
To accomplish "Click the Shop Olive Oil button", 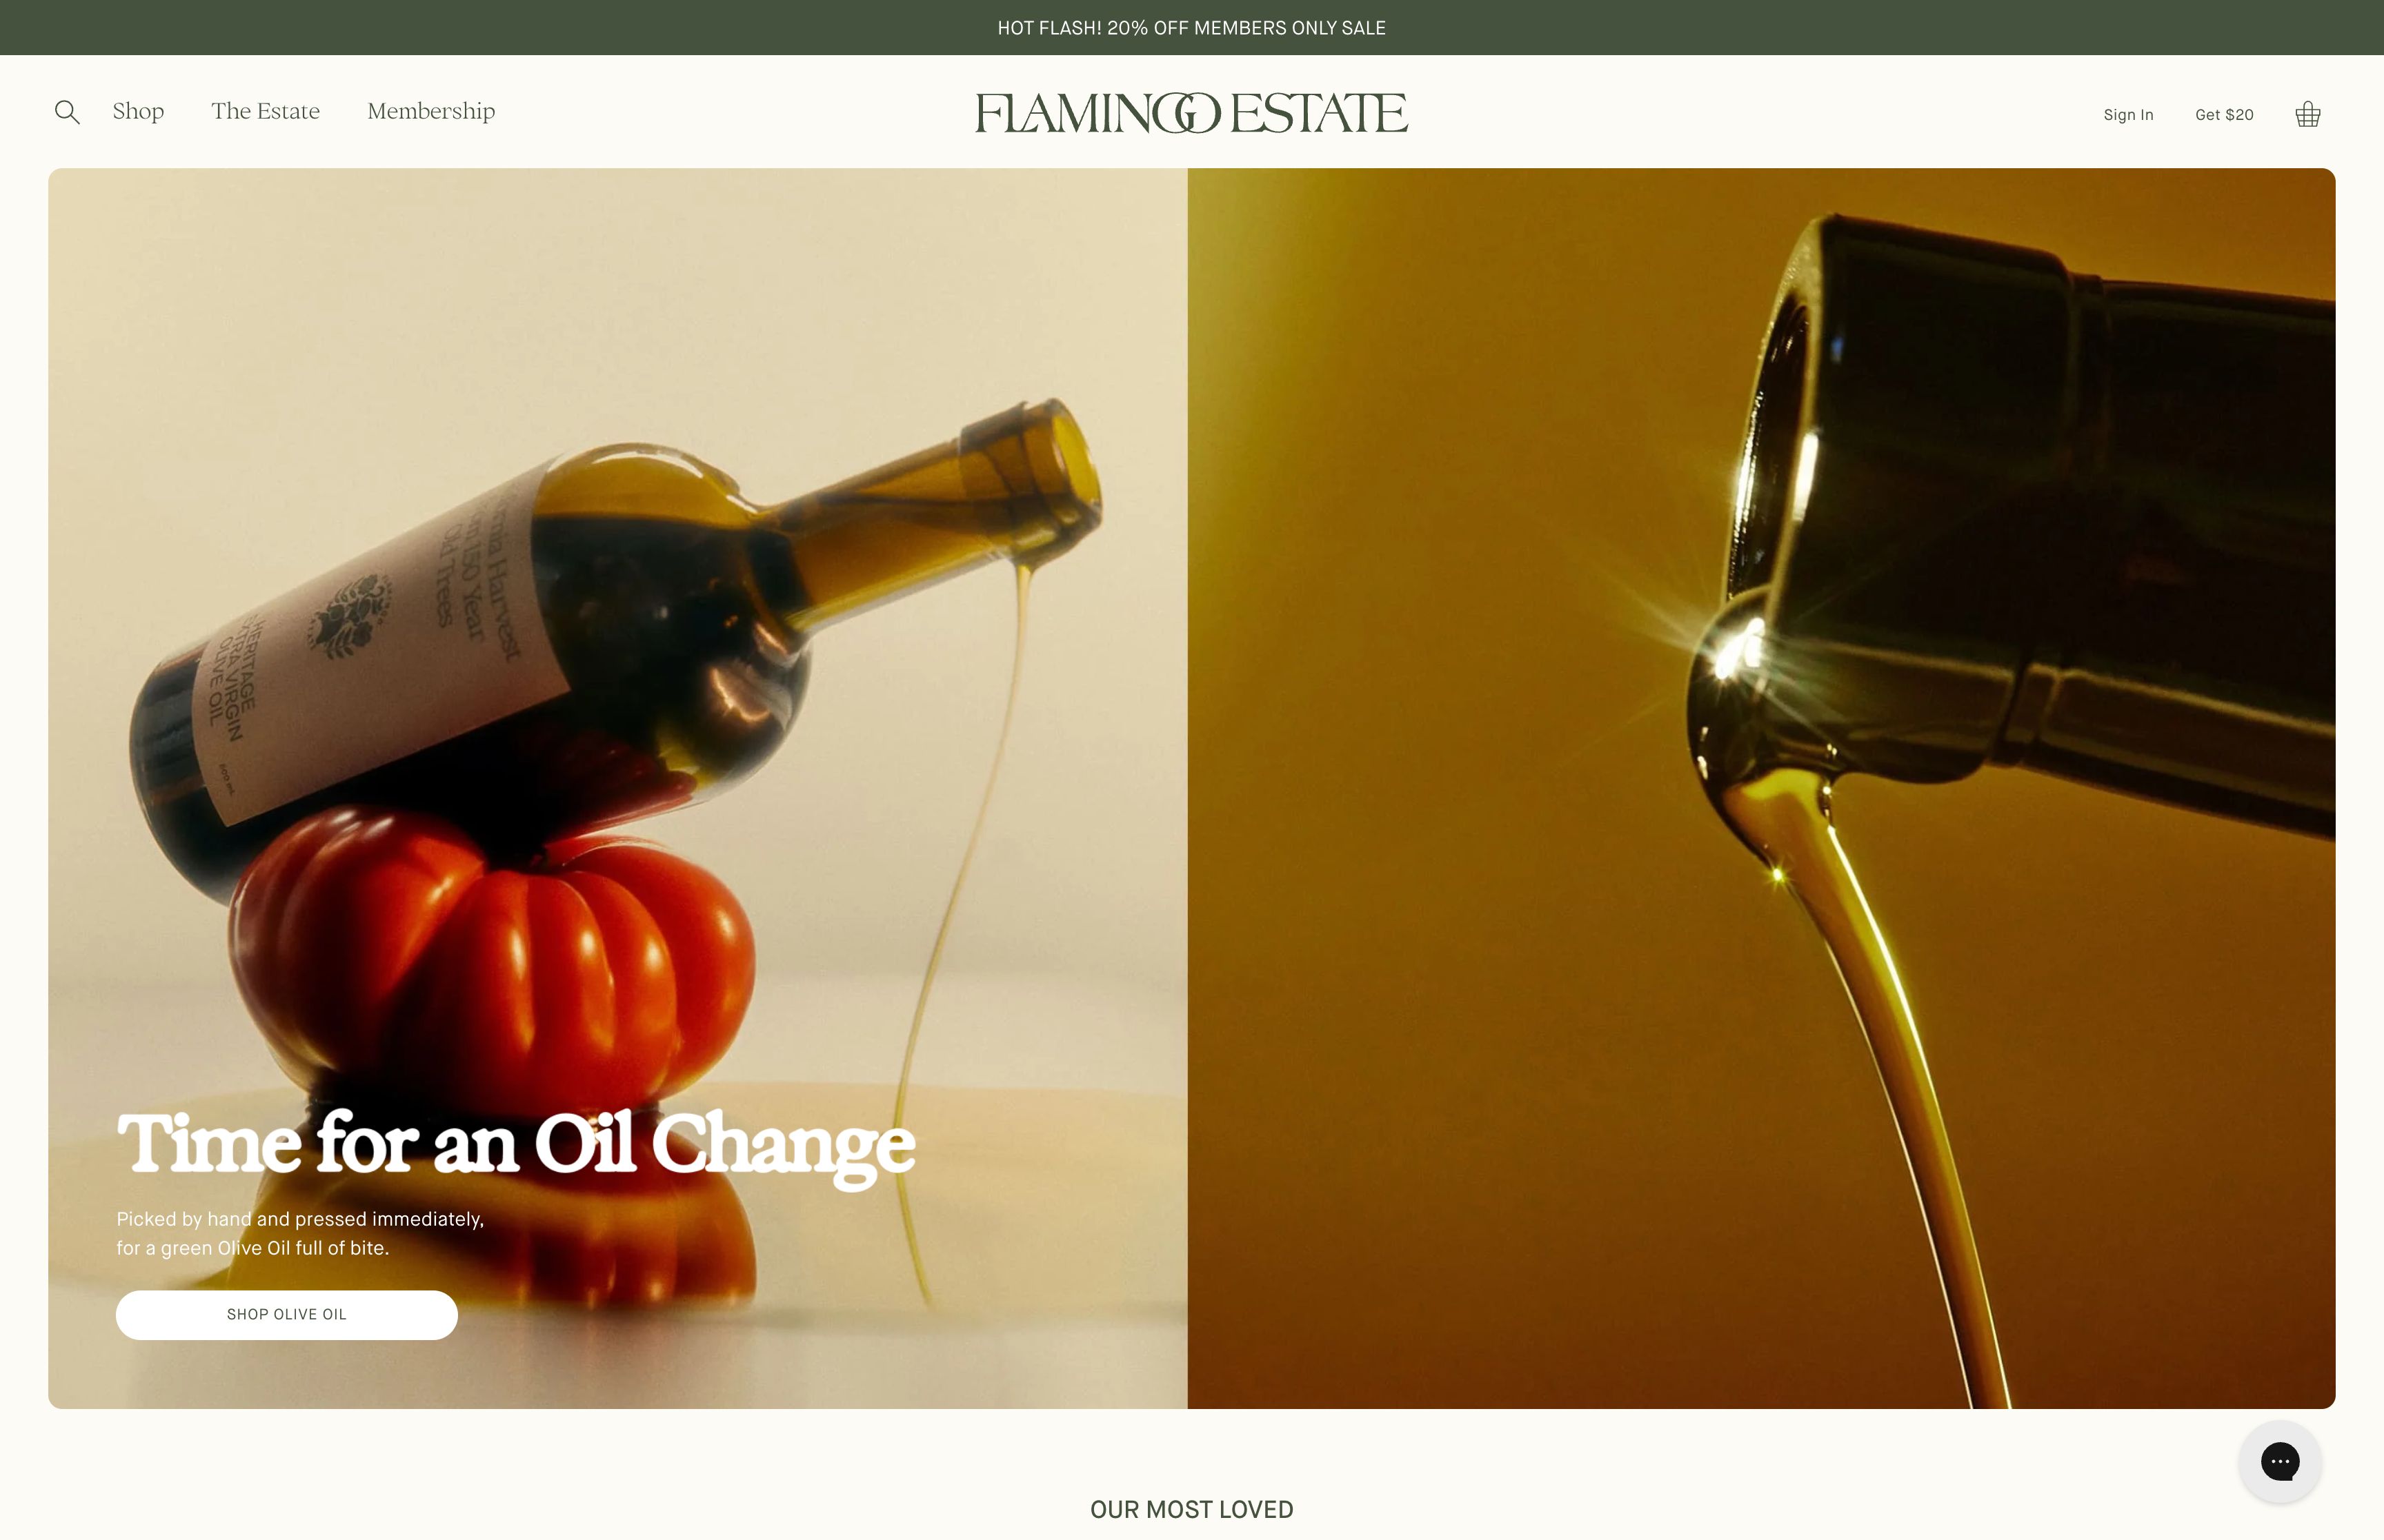I will click(x=286, y=1314).
